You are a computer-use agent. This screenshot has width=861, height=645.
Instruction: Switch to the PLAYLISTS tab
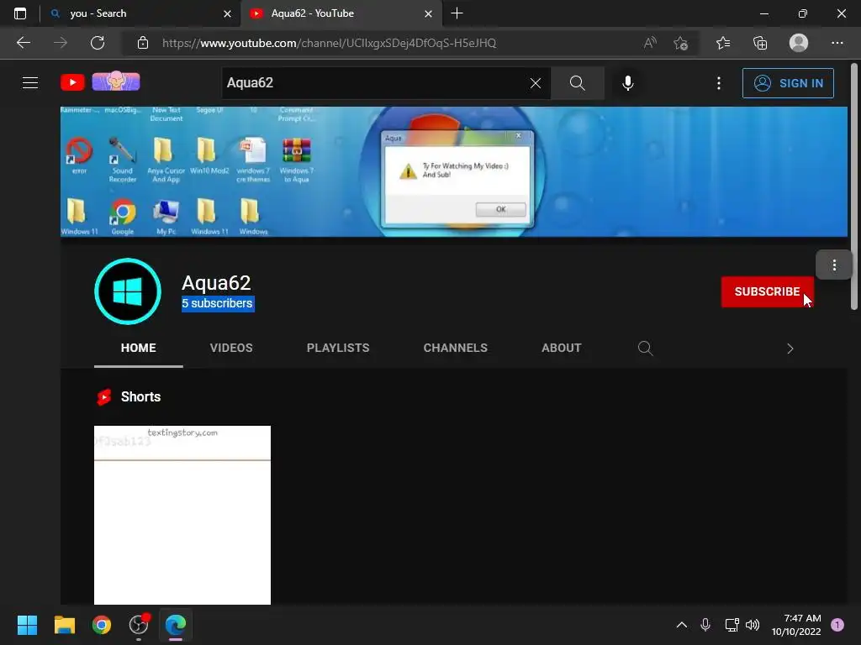(338, 348)
